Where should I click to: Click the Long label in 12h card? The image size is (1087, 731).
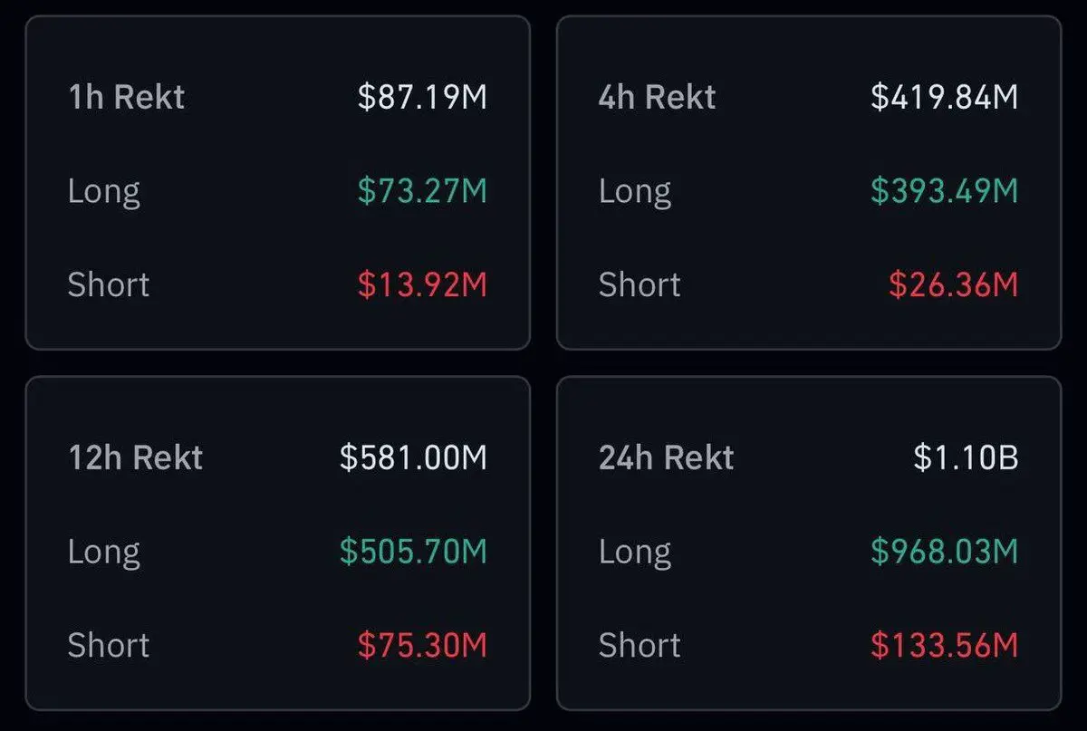(104, 553)
